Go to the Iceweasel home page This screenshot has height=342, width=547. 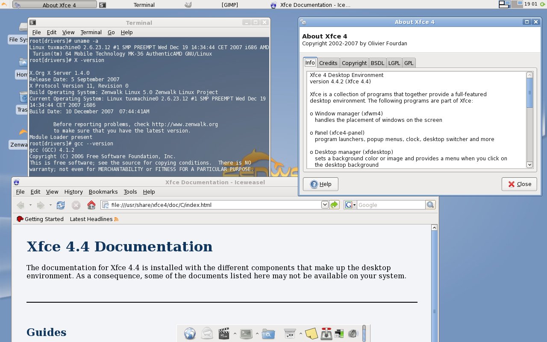tap(91, 205)
